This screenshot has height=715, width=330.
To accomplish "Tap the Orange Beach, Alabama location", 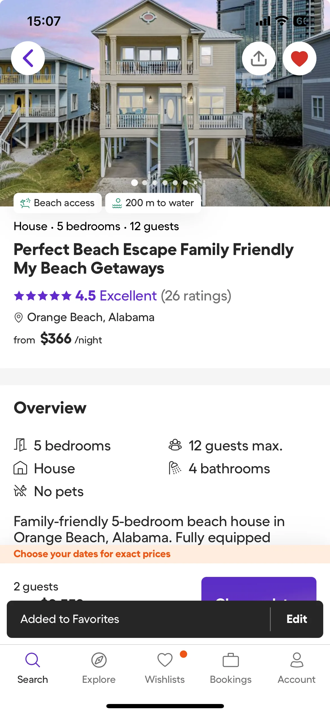I will [91, 317].
